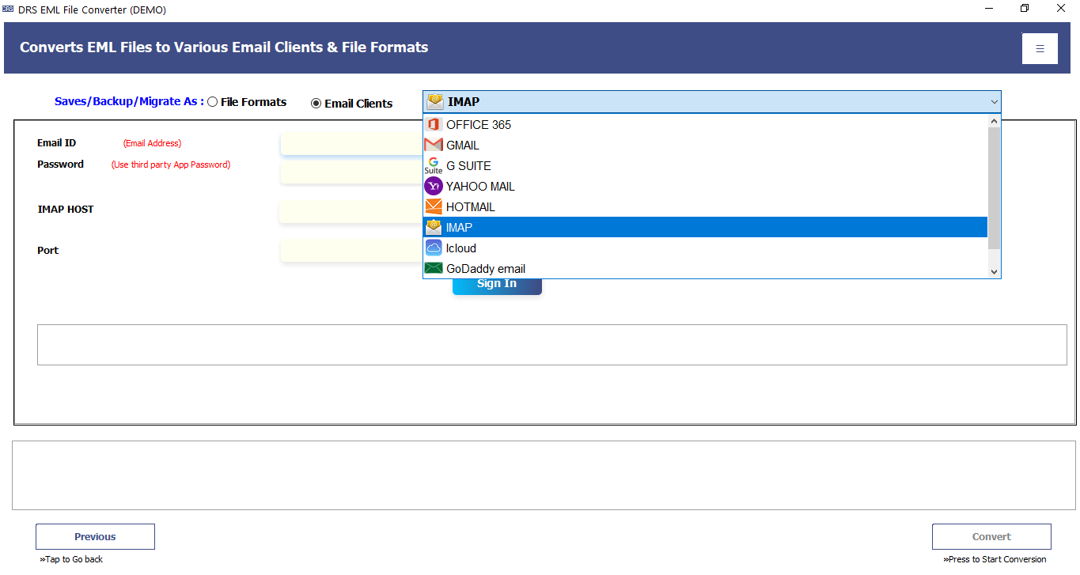Viewport: 1080px width, 575px height.
Task: Click the Gmail envelope icon
Action: [434, 145]
